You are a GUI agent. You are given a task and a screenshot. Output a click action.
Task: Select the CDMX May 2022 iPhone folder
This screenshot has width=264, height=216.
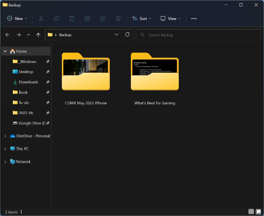[x=86, y=78]
